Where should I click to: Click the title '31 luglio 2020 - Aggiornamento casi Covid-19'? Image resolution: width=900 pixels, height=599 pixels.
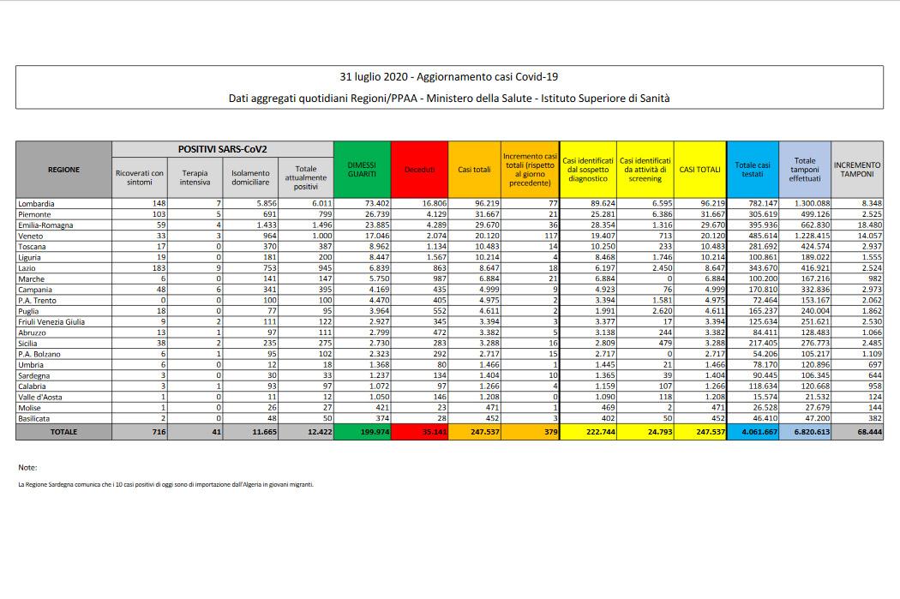coord(449,77)
